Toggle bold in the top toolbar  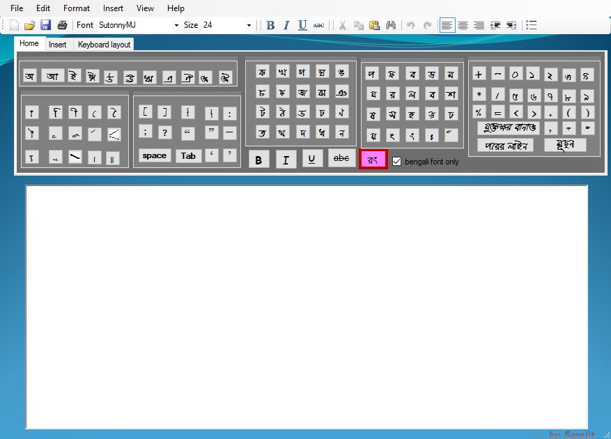tap(270, 25)
